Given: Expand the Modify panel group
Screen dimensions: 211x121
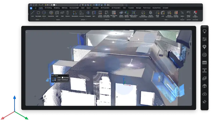Looking at the screenshot, I should point(84,20).
